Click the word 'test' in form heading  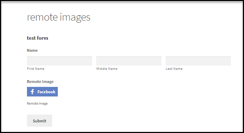31,38
